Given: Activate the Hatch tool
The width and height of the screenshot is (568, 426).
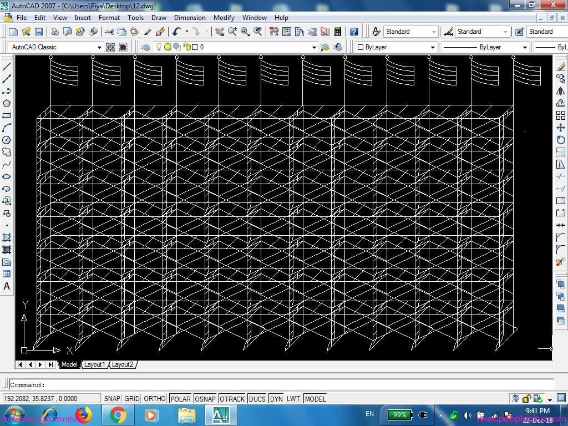Looking at the screenshot, I should click(x=7, y=237).
